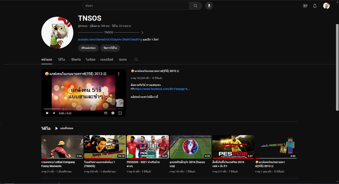The height and width of the screenshot is (184, 339).
Task: Search within channel using magnifier icon
Action: click(x=136, y=60)
